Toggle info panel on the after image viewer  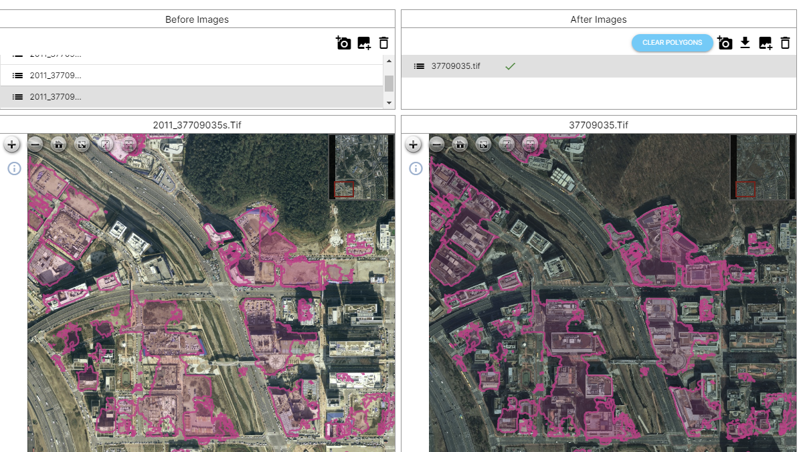click(415, 168)
